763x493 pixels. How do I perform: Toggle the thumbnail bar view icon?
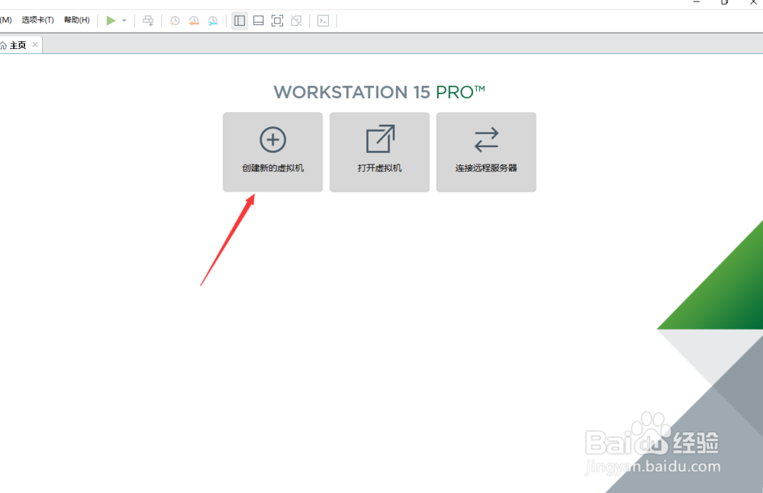pyautogui.click(x=259, y=21)
